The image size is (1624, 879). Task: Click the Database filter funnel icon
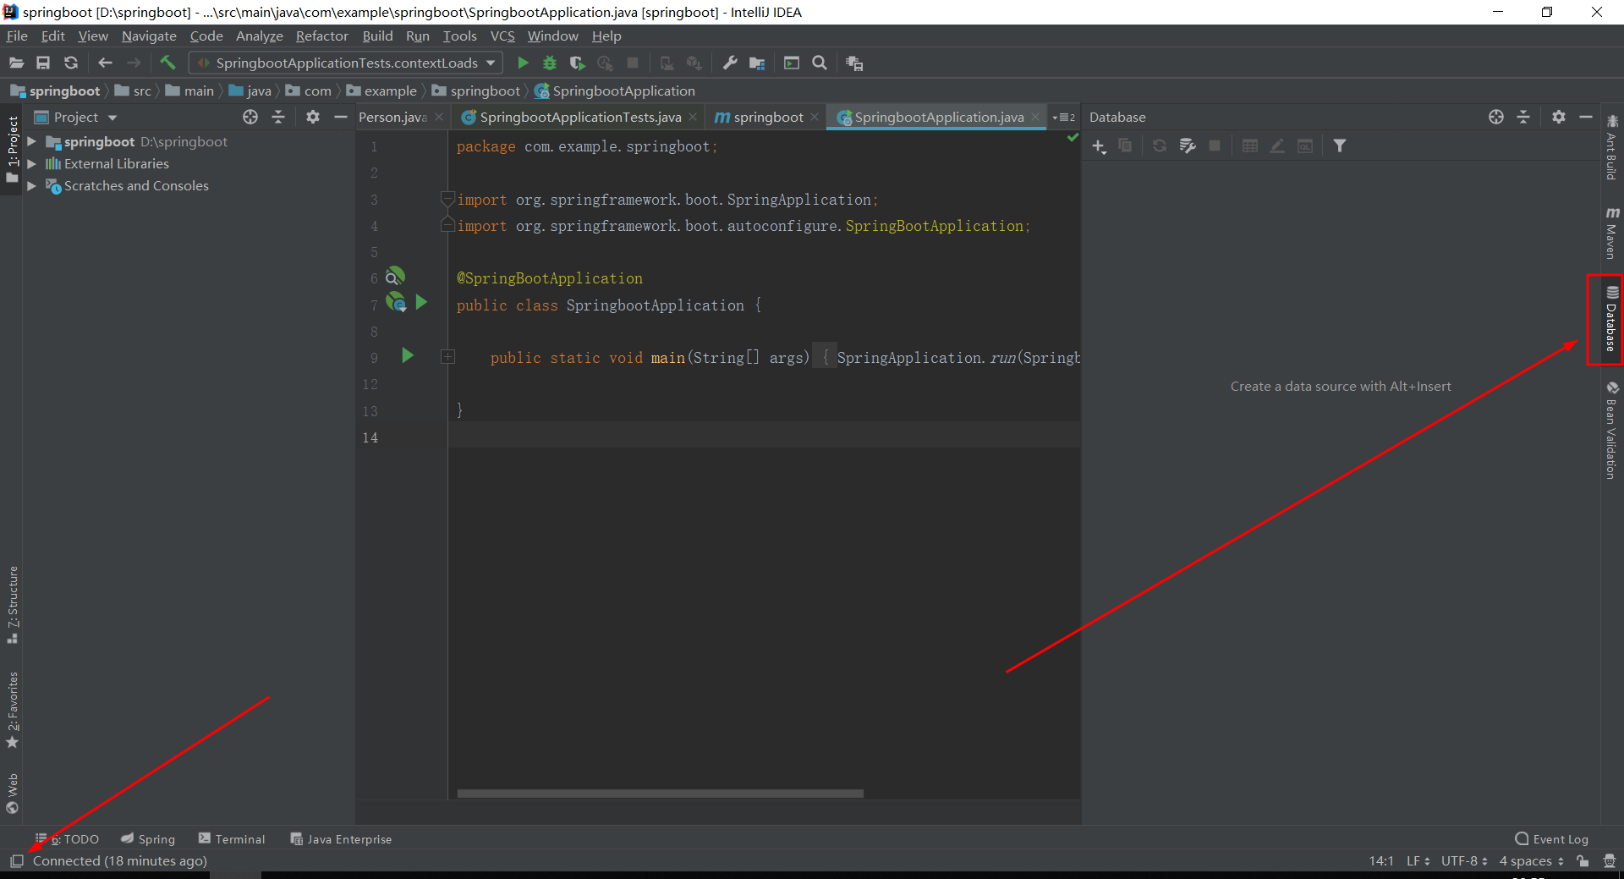[1340, 146]
